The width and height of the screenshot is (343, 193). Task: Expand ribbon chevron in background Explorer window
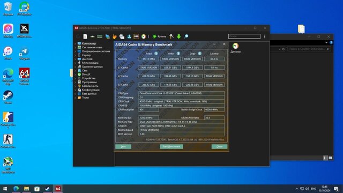[x=326, y=42]
